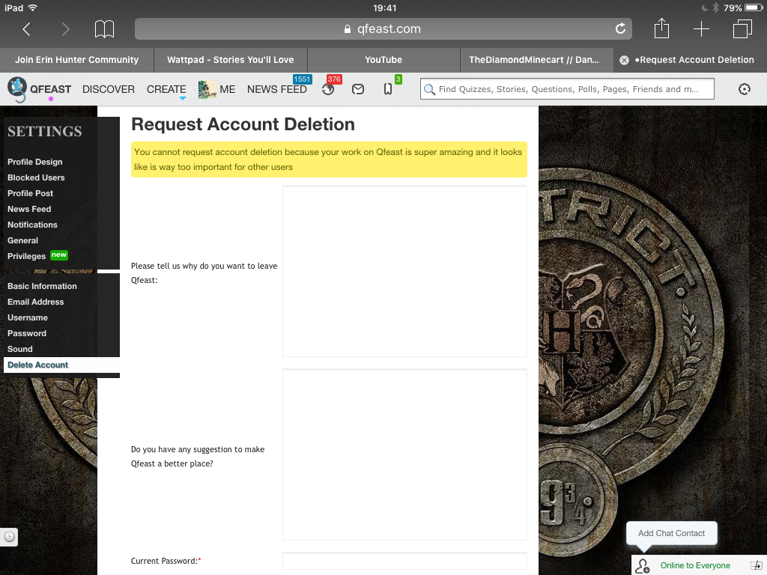
Task: Click the clock history icon at bottom left
Action: 9,537
